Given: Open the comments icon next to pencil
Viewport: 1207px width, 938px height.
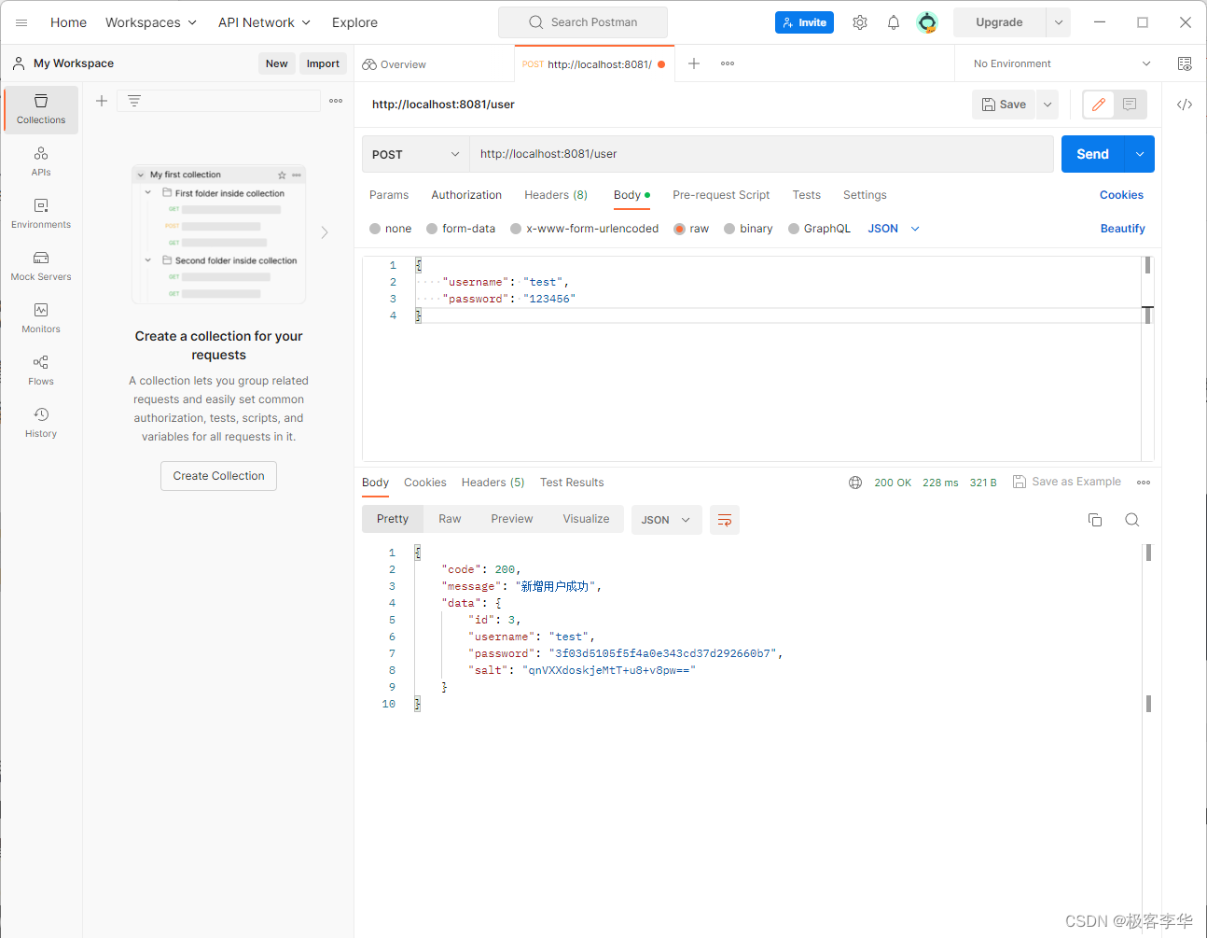Looking at the screenshot, I should coord(1130,105).
